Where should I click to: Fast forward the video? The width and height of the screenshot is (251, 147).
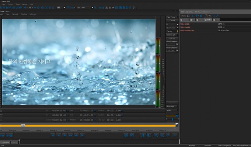click(76, 136)
